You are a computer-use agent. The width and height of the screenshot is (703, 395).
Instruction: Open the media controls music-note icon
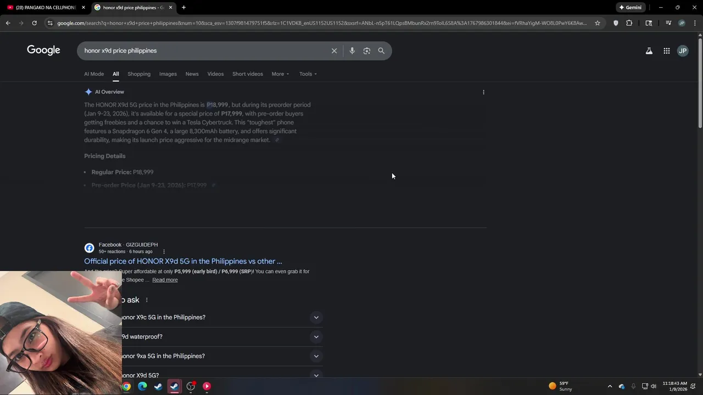tap(668, 23)
